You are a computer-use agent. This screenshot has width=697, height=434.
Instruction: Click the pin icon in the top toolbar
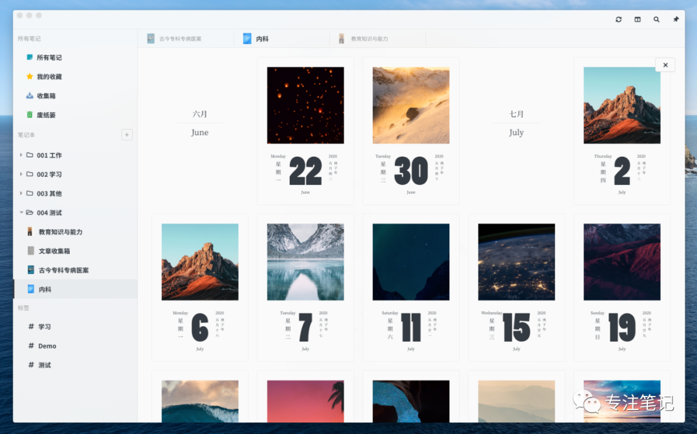point(676,19)
